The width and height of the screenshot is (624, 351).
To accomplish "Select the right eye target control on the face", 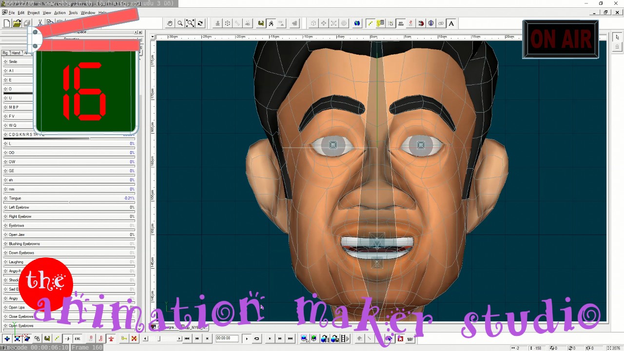I will [x=421, y=145].
